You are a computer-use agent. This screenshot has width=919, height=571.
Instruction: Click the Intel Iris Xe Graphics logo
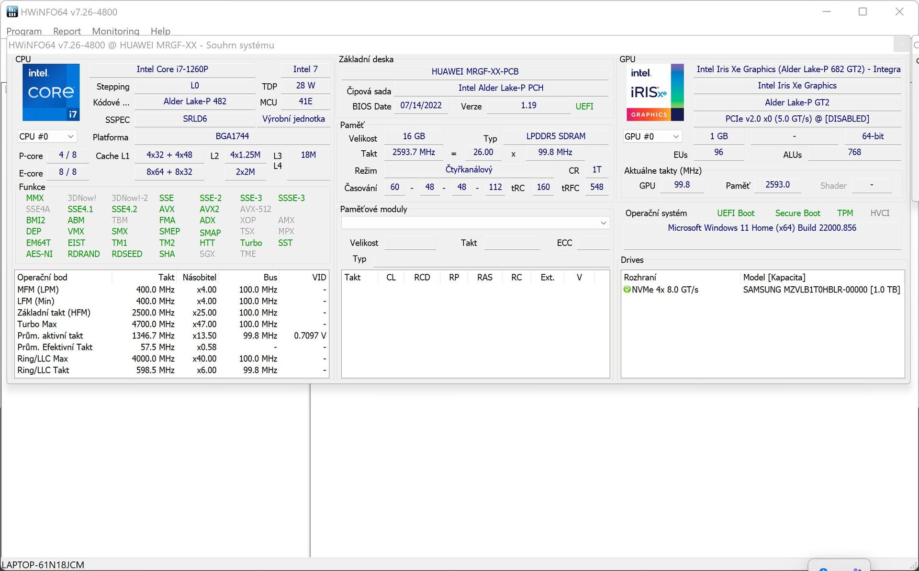655,92
